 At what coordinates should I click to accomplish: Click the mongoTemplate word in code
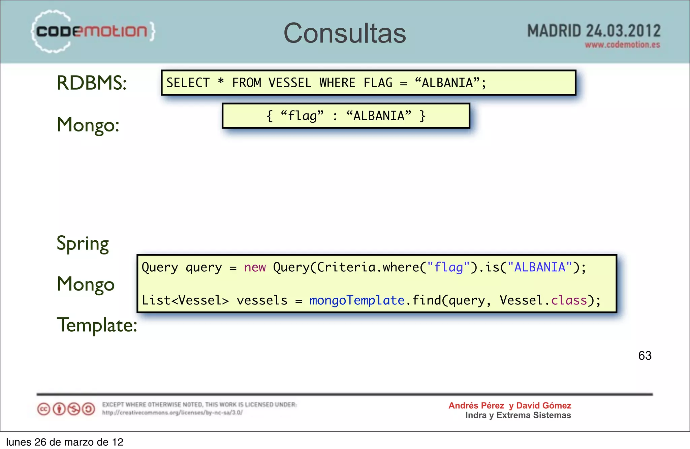point(357,300)
